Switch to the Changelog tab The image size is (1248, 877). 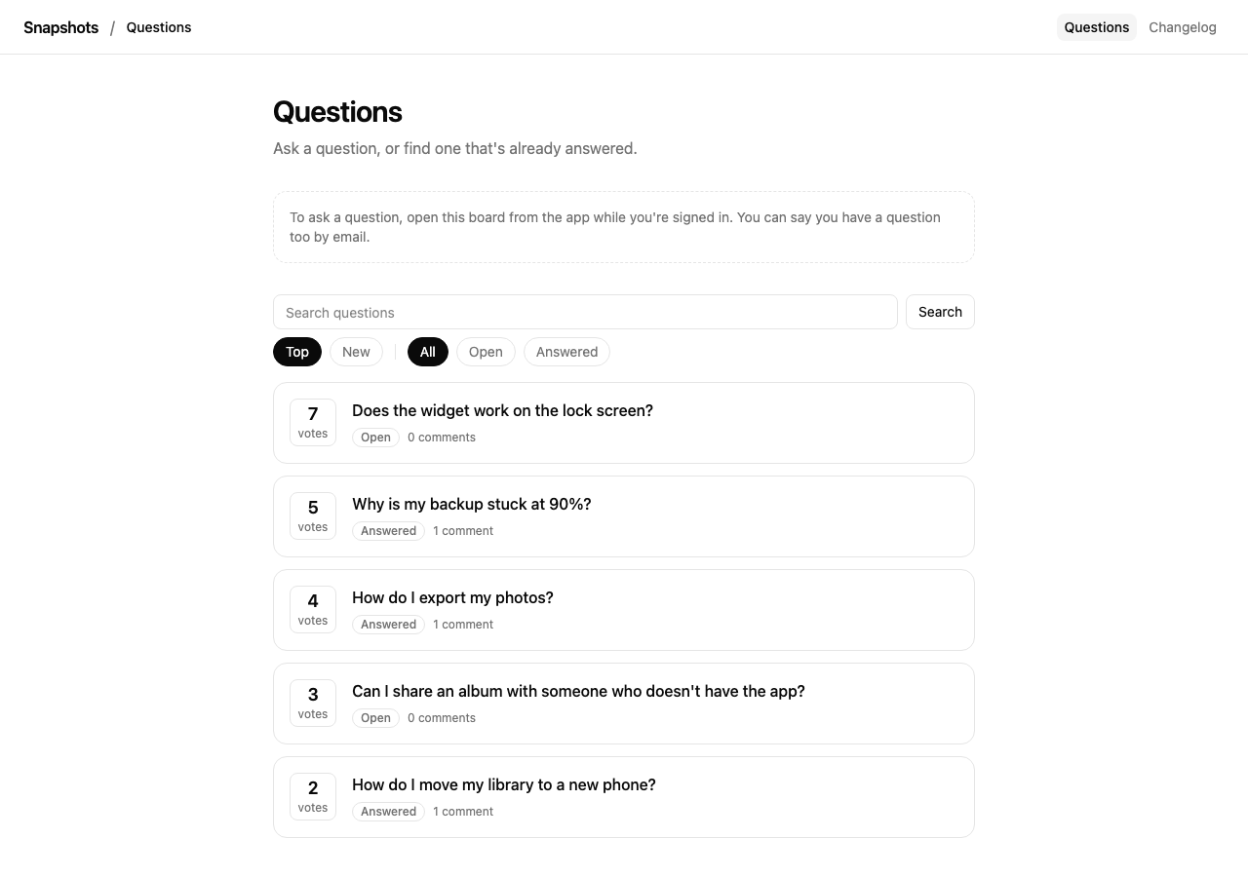1182,27
